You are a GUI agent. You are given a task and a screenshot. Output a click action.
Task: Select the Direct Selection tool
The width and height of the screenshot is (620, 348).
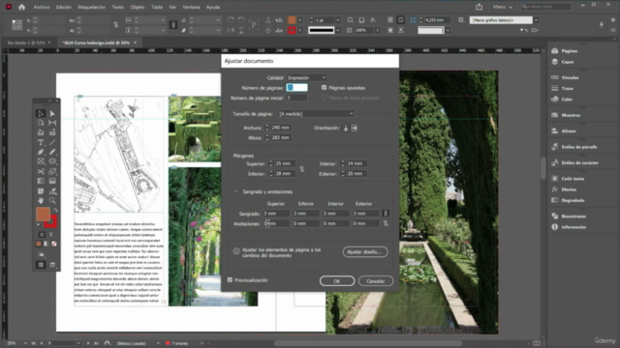(x=52, y=113)
